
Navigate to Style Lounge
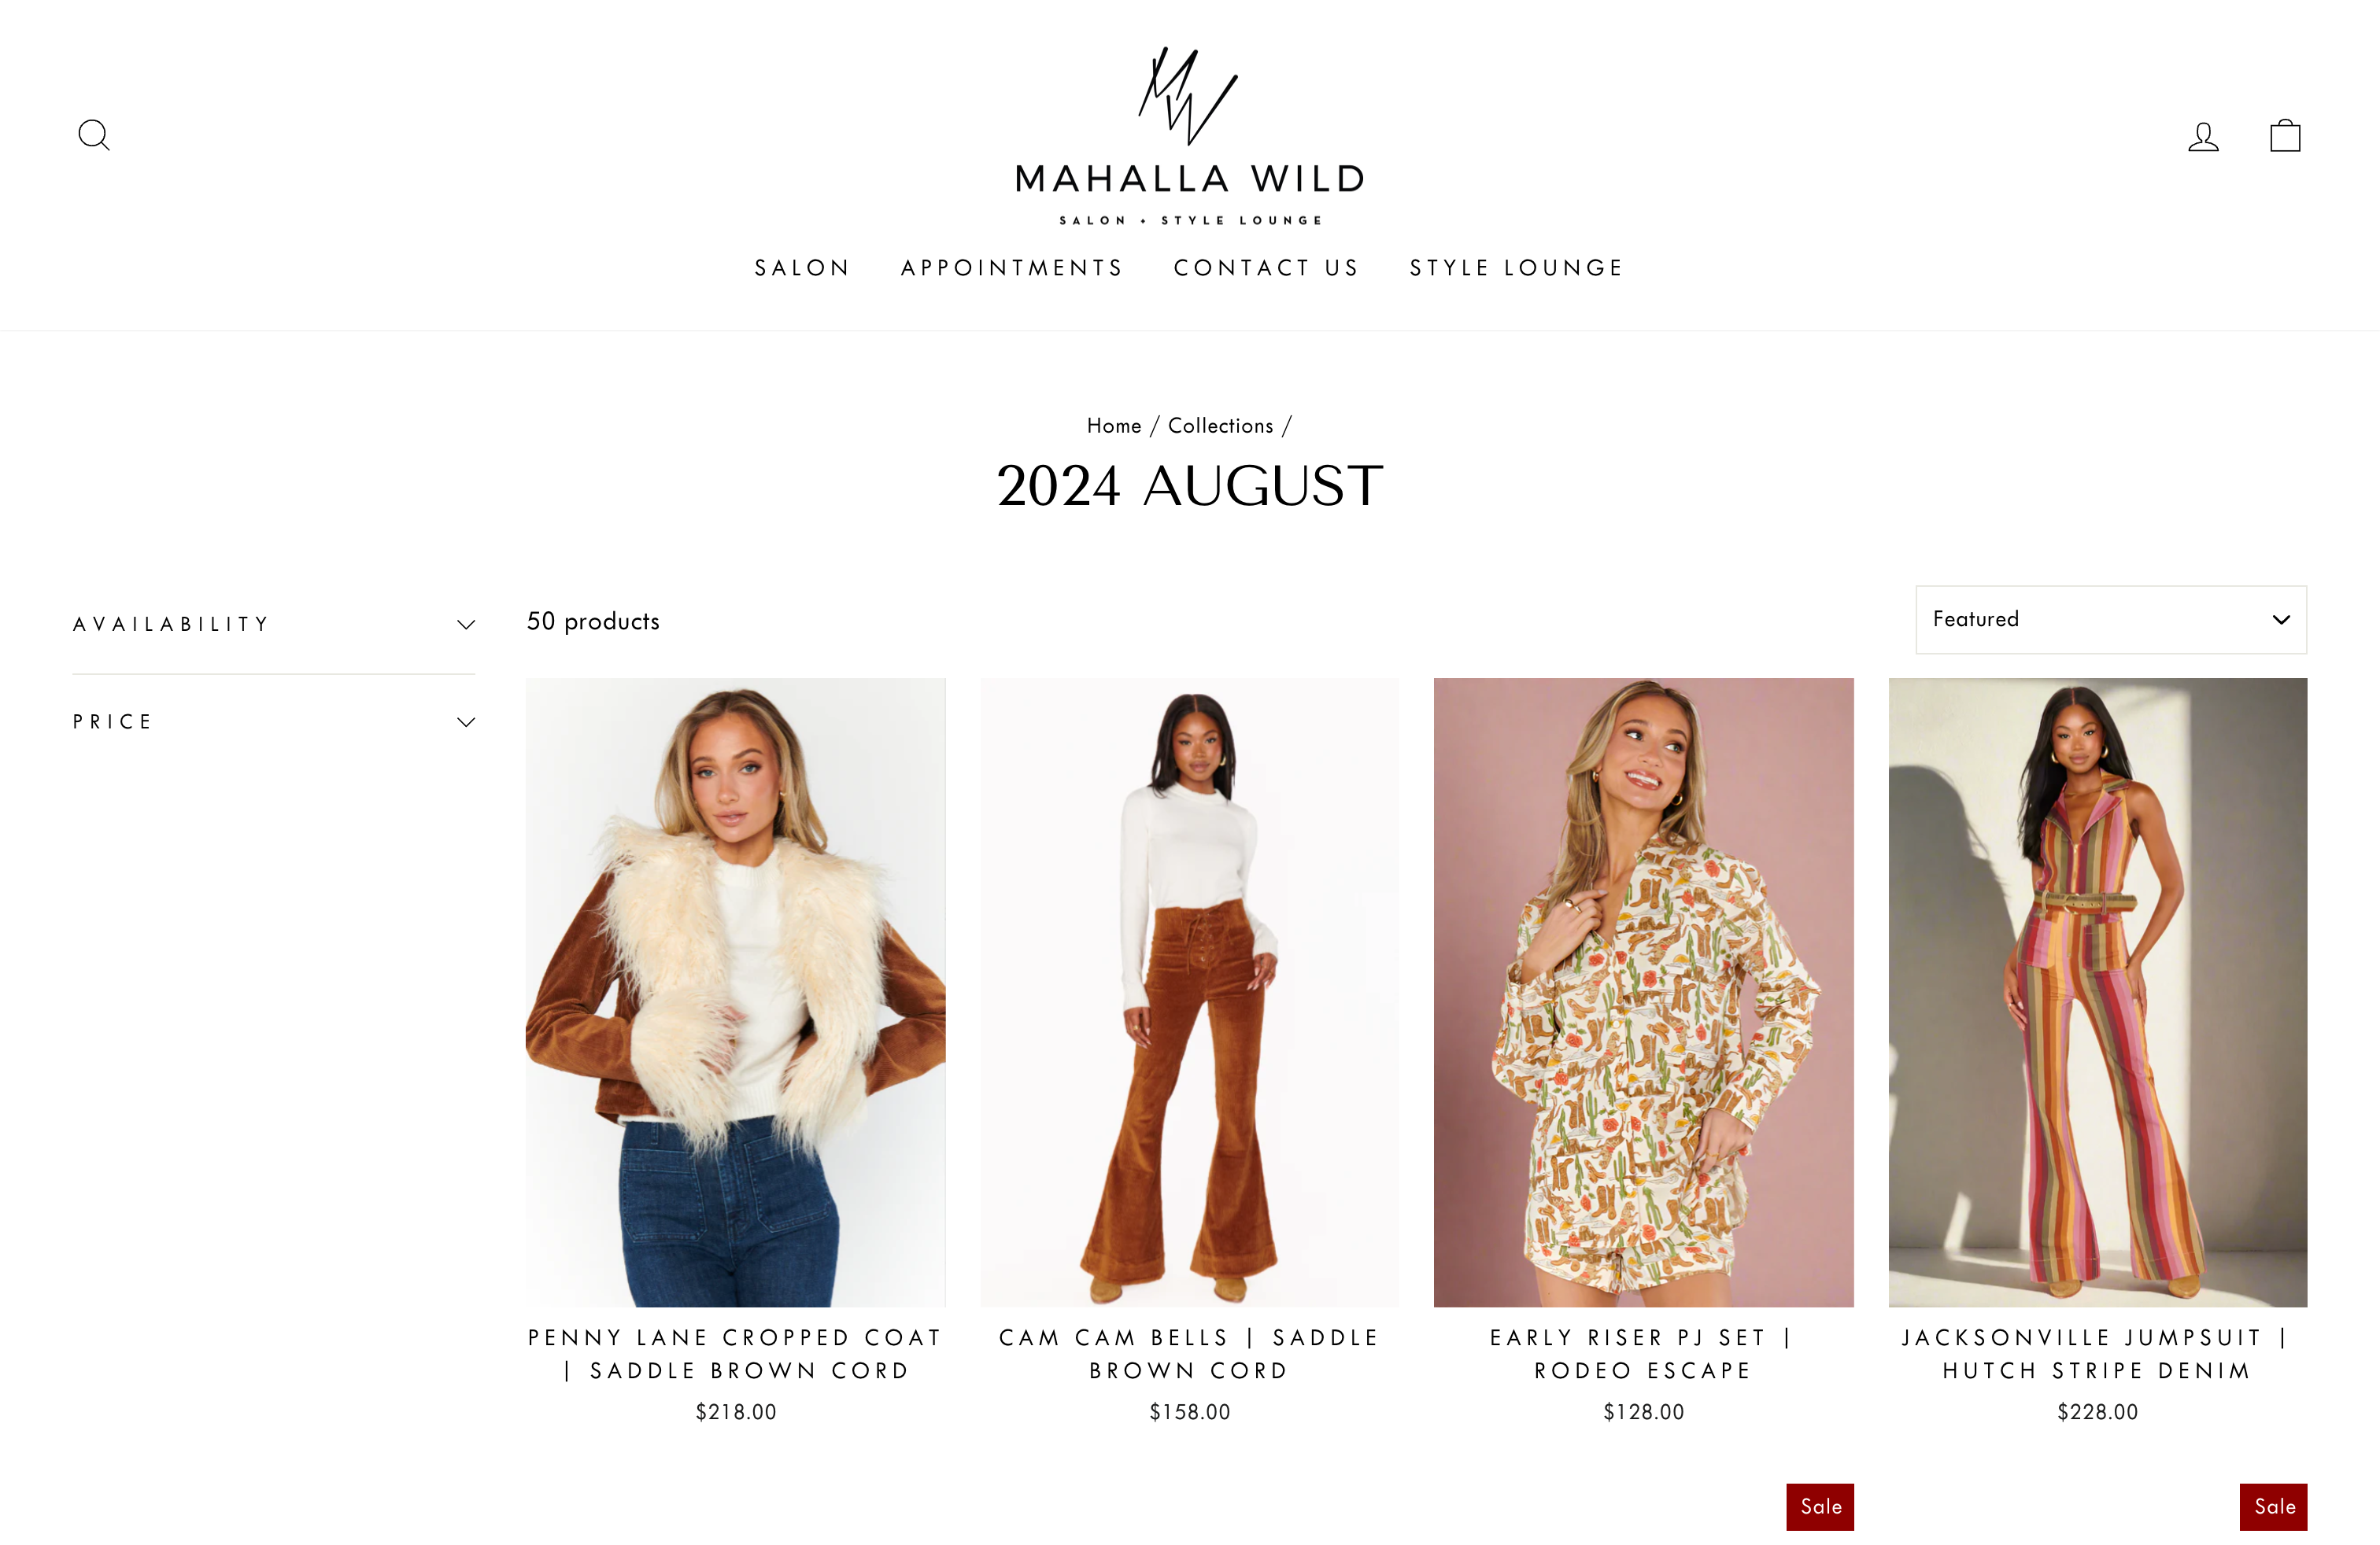[x=1517, y=267]
